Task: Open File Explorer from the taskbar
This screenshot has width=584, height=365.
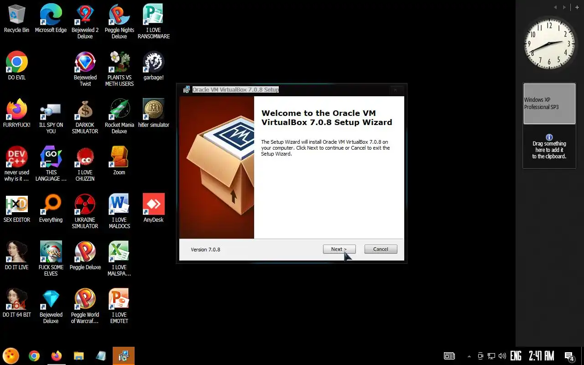Action: [79, 356]
